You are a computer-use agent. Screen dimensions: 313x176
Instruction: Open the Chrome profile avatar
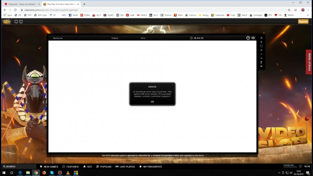coord(303,10)
